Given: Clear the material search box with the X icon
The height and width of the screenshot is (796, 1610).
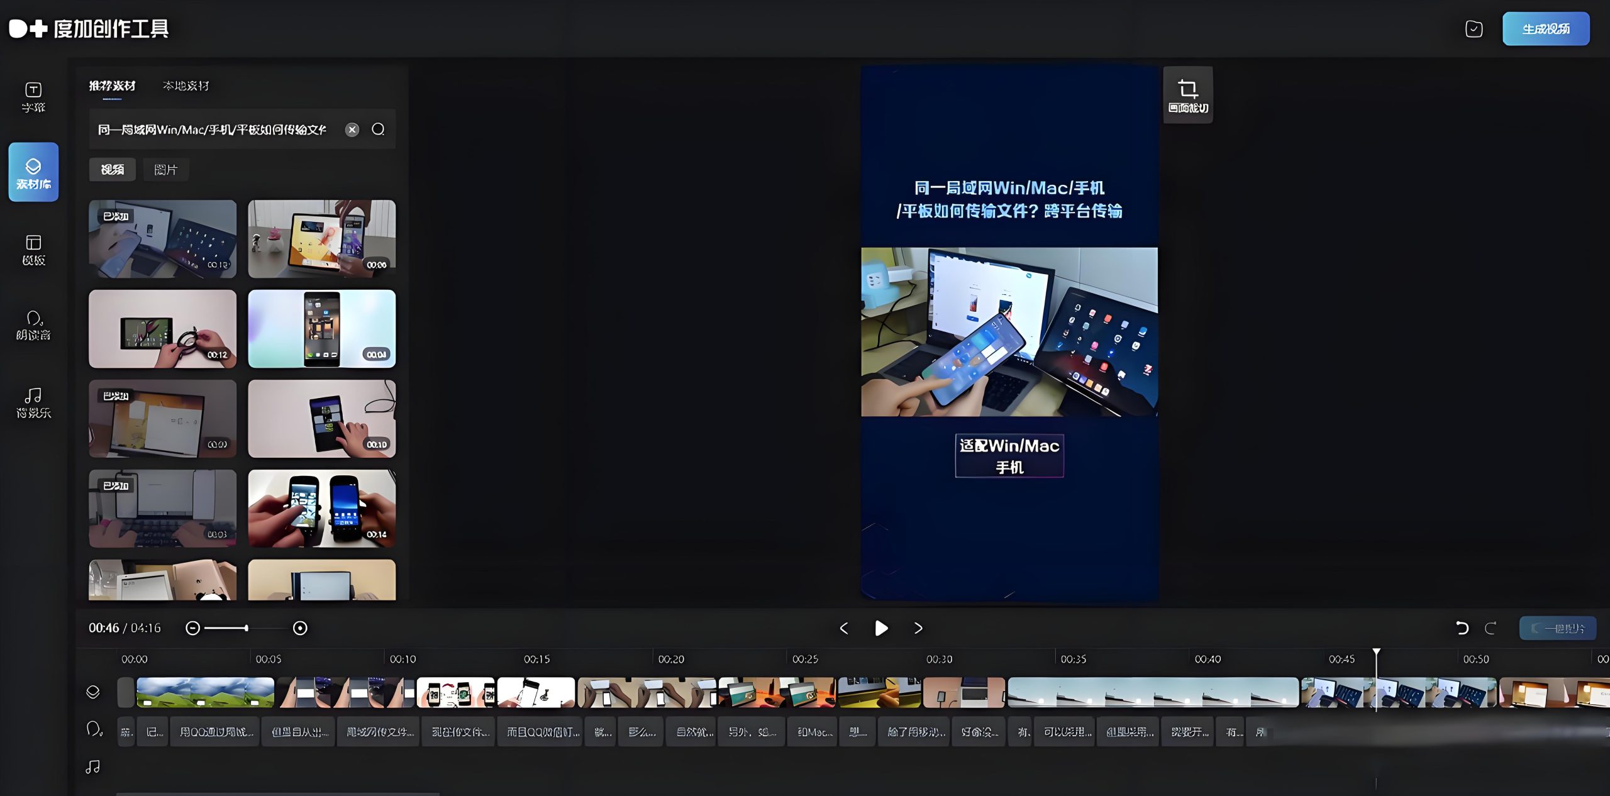Looking at the screenshot, I should (352, 130).
